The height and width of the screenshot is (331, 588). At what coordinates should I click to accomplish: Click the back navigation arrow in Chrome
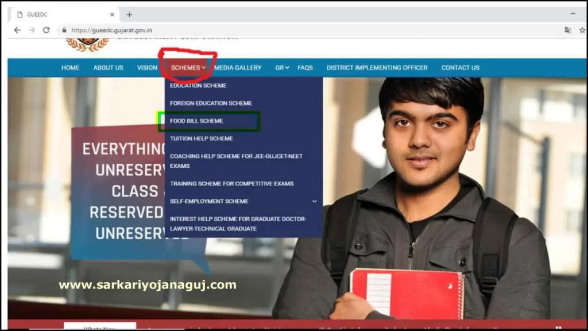point(17,29)
